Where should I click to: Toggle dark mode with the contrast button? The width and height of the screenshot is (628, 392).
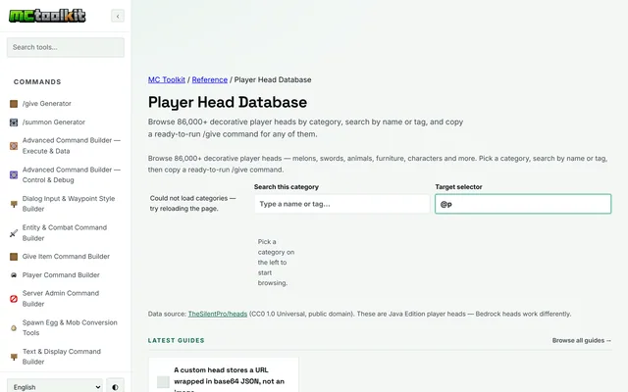pos(116,387)
